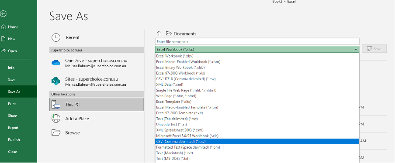This screenshot has height=163, width=395.
Task: Open the Browse folder icon
Action: (56, 132)
